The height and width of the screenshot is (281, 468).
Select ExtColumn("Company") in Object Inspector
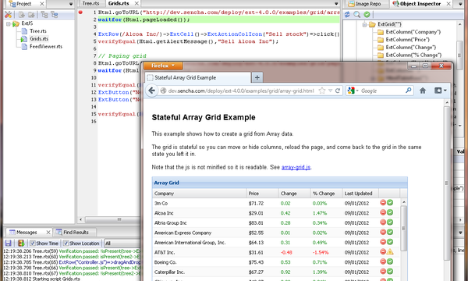pyautogui.click(x=413, y=32)
